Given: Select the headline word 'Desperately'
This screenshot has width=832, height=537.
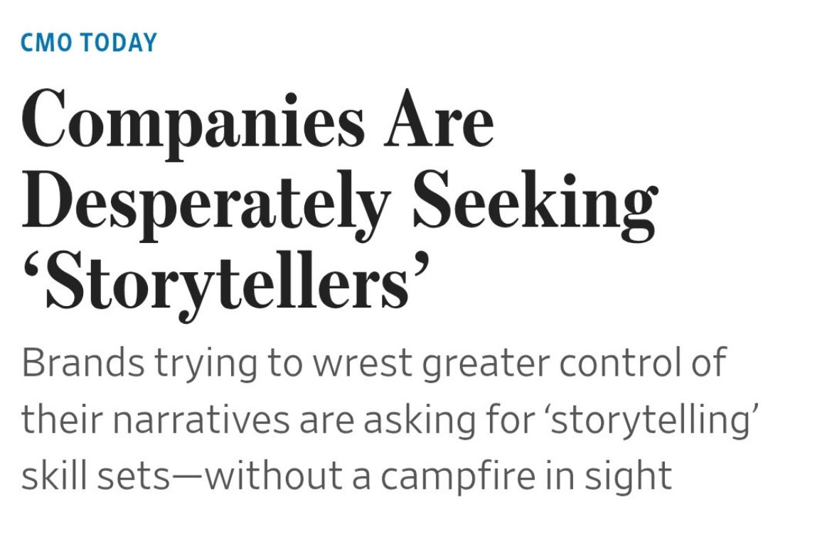Looking at the screenshot, I should coord(206,205).
